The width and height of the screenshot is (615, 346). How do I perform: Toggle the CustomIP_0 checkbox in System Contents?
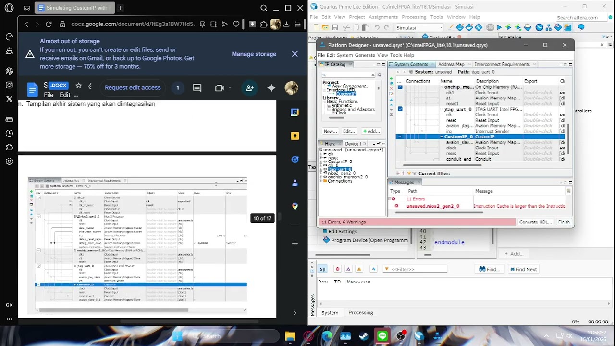click(x=400, y=137)
